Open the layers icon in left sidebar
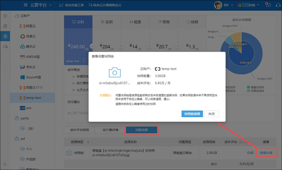 tap(5, 16)
